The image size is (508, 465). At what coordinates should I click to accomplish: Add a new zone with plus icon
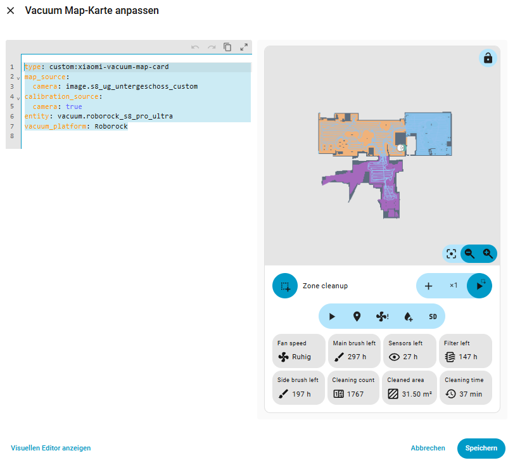tap(428, 286)
